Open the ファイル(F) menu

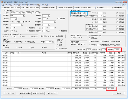tap(8, 5)
